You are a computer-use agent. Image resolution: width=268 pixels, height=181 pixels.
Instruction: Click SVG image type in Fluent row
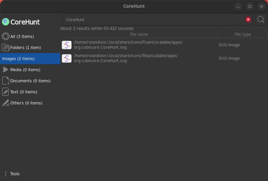point(229,45)
